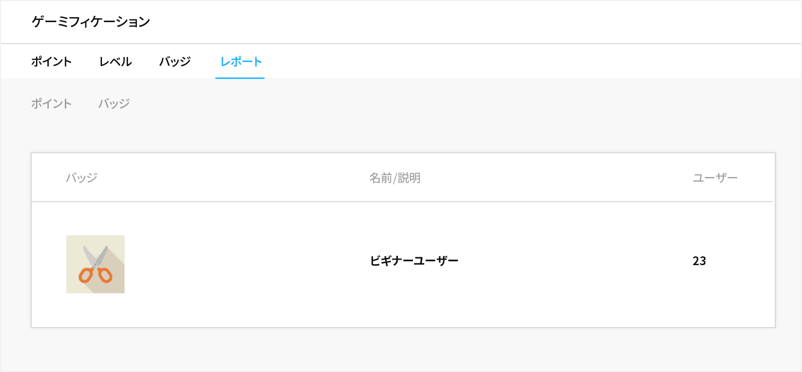Click the blue underline beneath the レポート tab

pos(240,78)
